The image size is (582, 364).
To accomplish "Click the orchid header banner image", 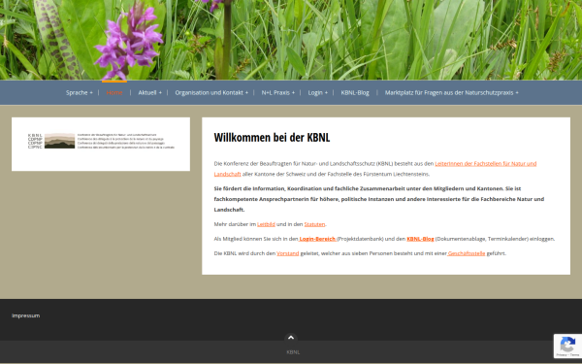I will [x=291, y=40].
